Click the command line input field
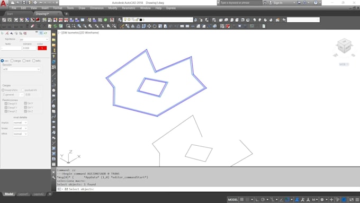360x203 pixels. (206, 189)
